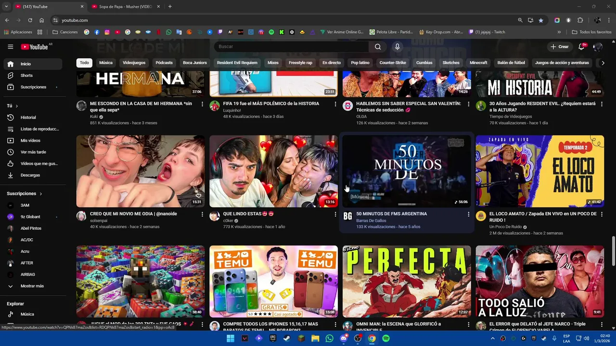The image size is (616, 346).
Task: Open Vídeos que me gustan
Action: [33, 163]
